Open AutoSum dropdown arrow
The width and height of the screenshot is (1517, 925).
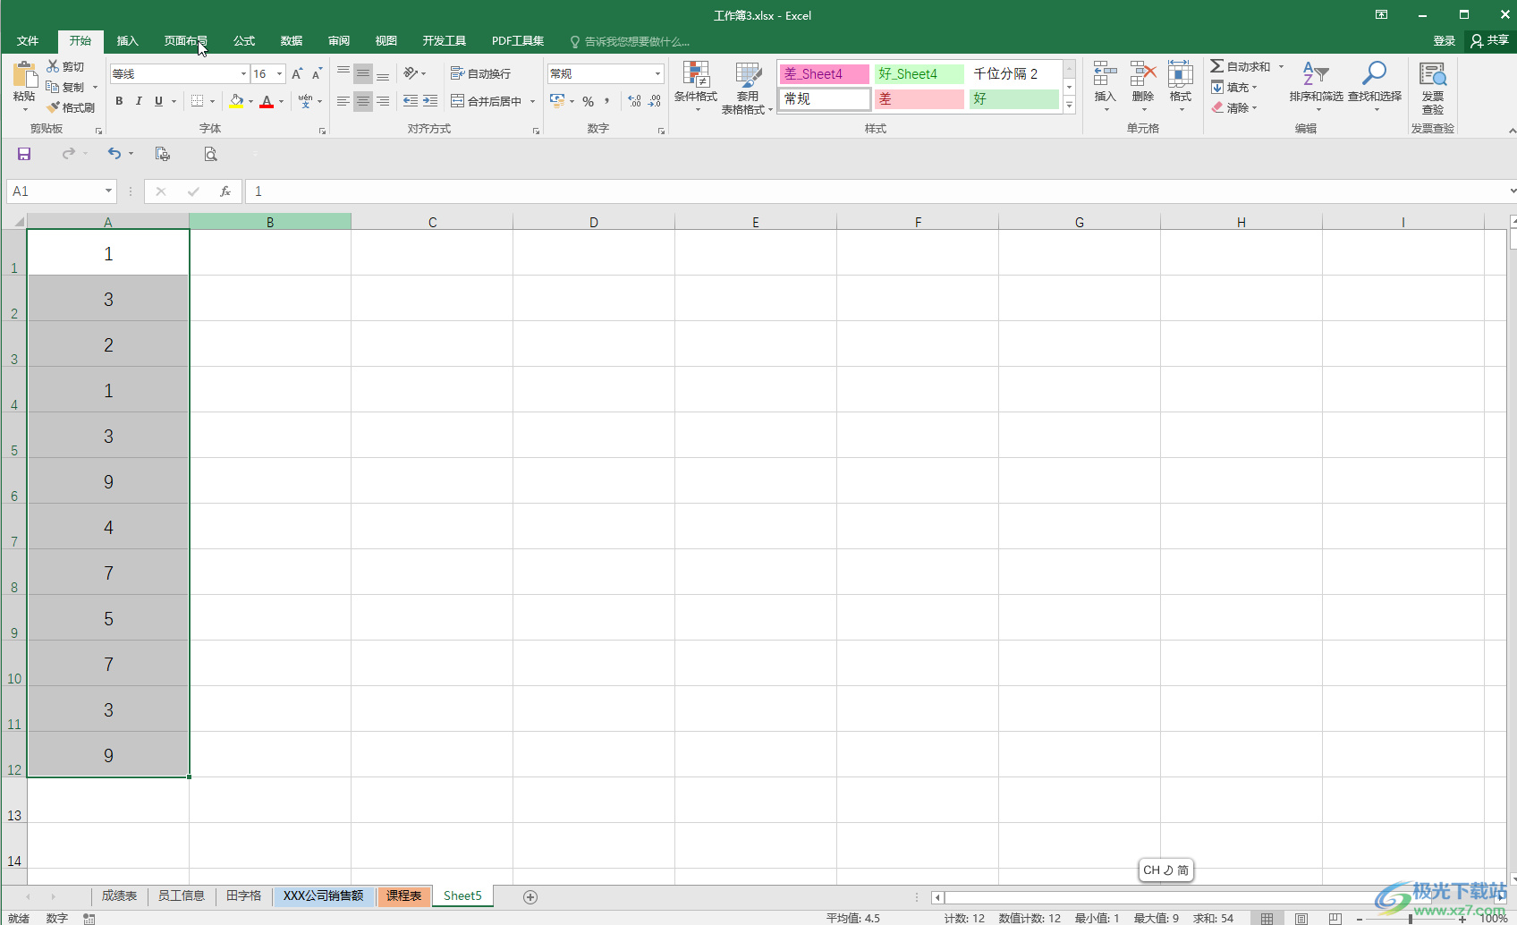(1281, 66)
